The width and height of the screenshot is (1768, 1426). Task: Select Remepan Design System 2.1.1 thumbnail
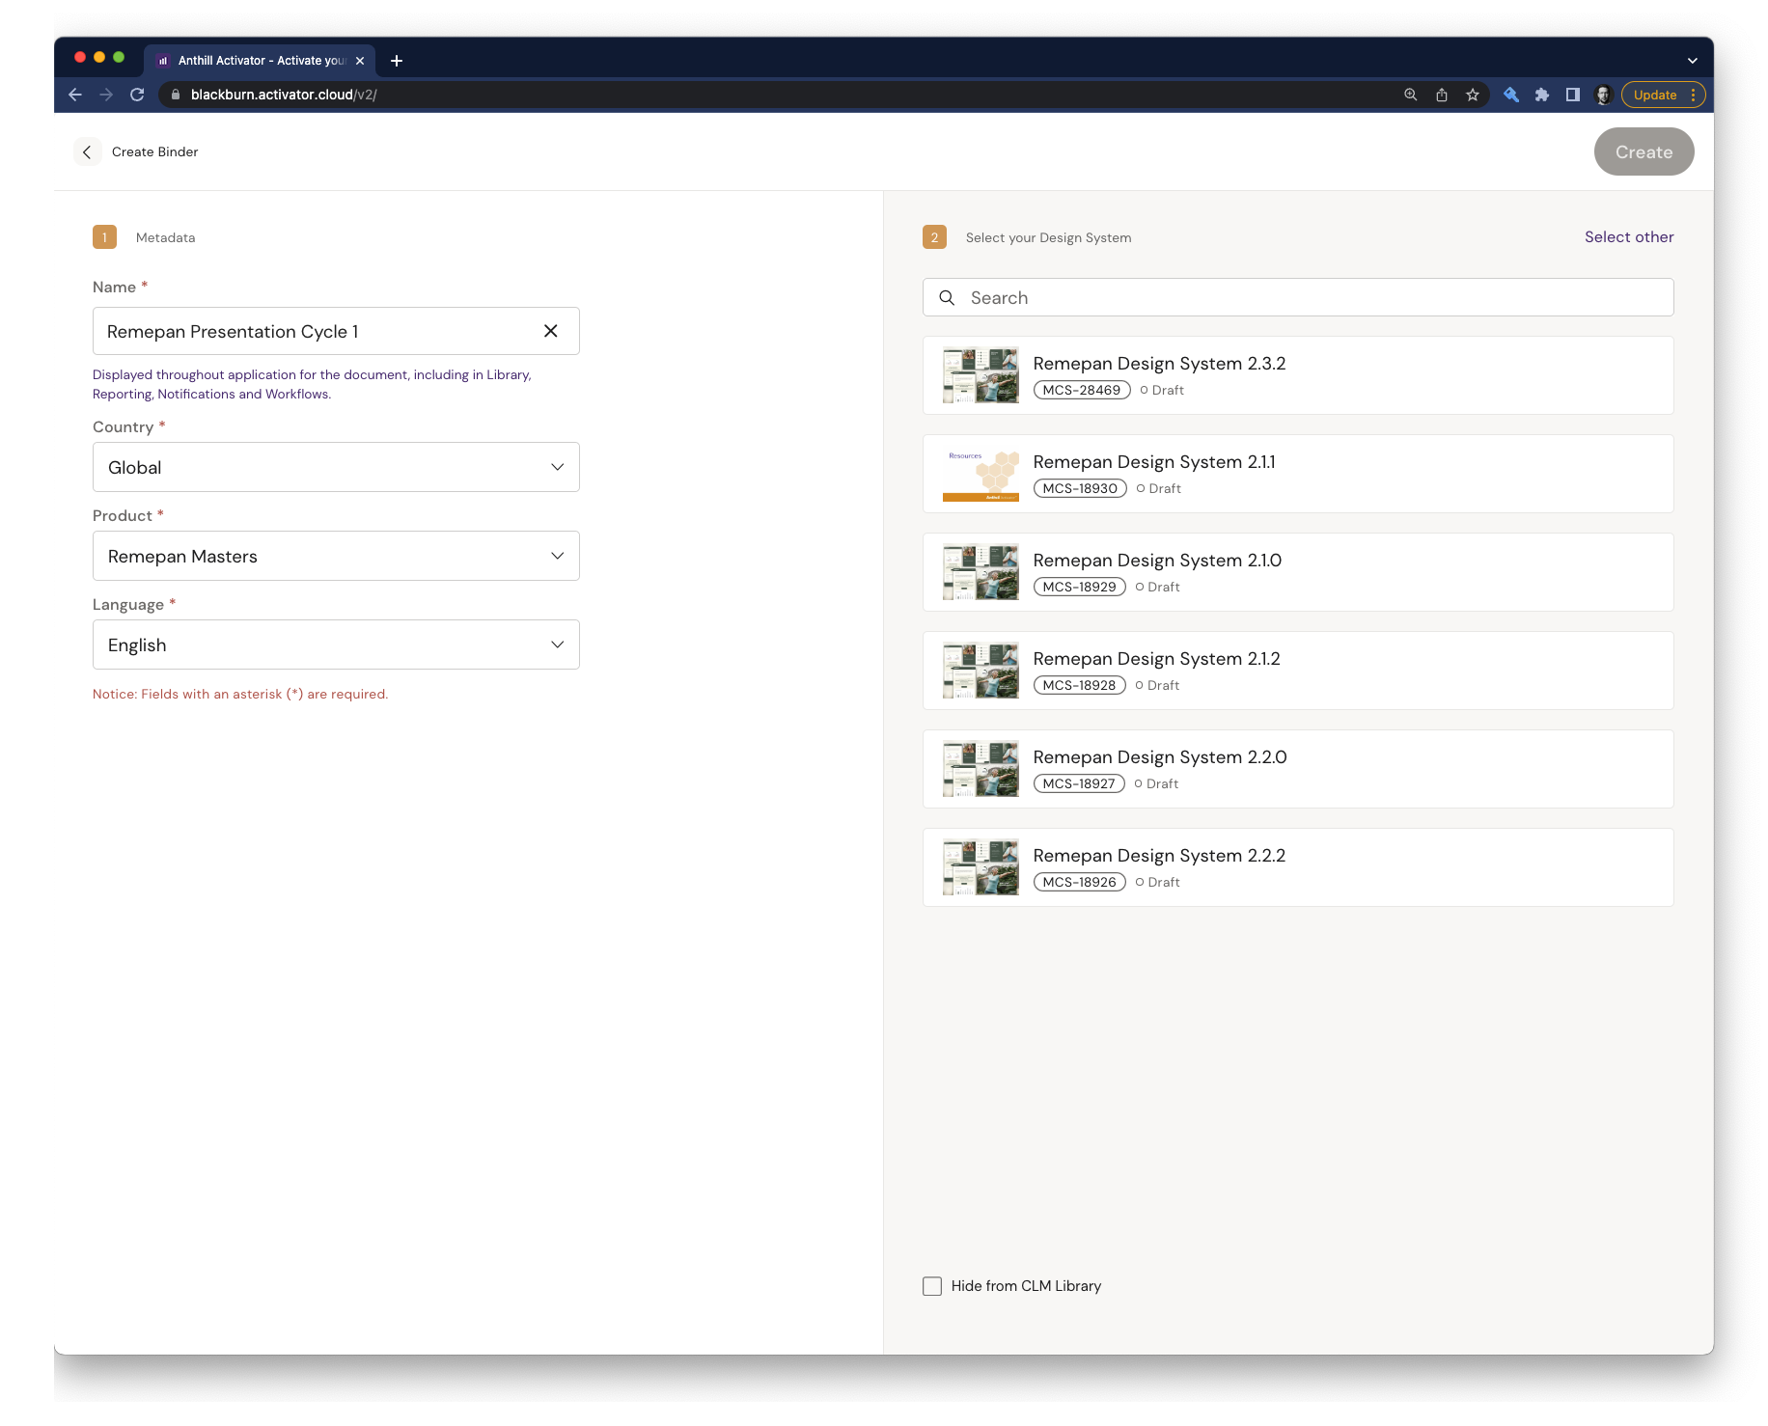981,474
